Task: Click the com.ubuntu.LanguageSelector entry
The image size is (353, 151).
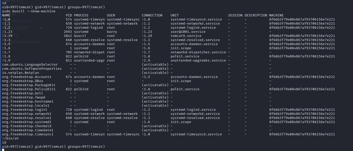Action: tap(30, 65)
